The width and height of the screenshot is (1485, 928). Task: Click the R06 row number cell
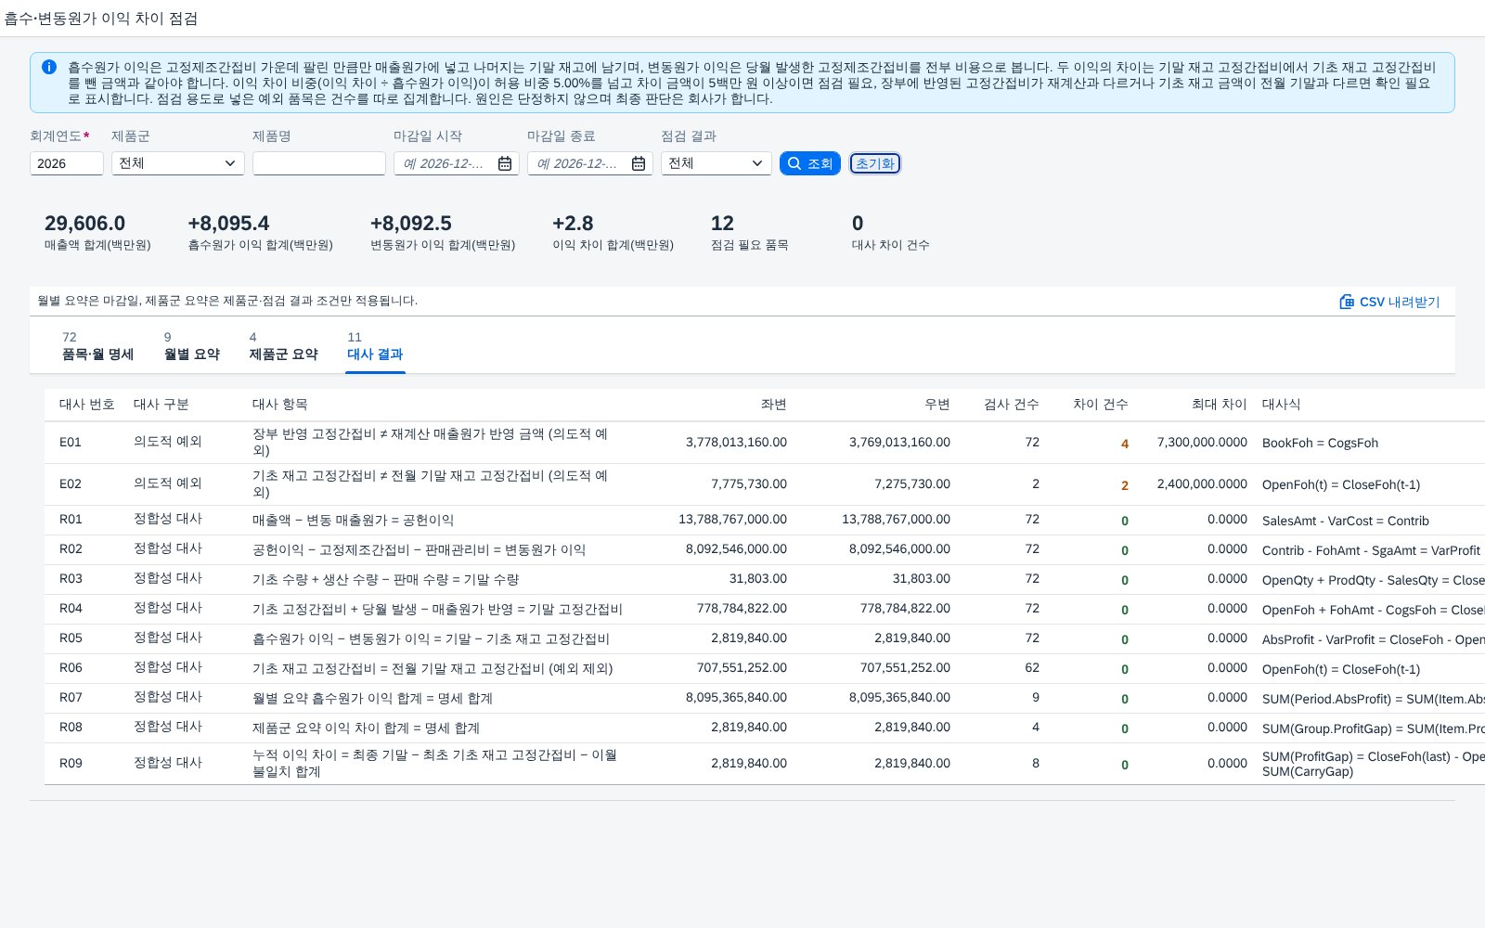(x=71, y=668)
